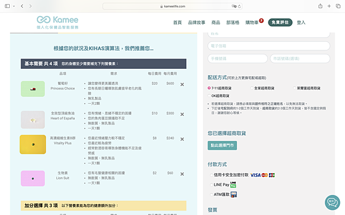The width and height of the screenshot is (345, 215).
Task: Click the translate icon in address bar
Action: [x=234, y=6]
